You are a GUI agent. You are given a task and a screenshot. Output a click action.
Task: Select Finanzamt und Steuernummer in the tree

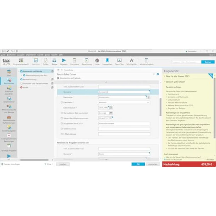pos(35,83)
